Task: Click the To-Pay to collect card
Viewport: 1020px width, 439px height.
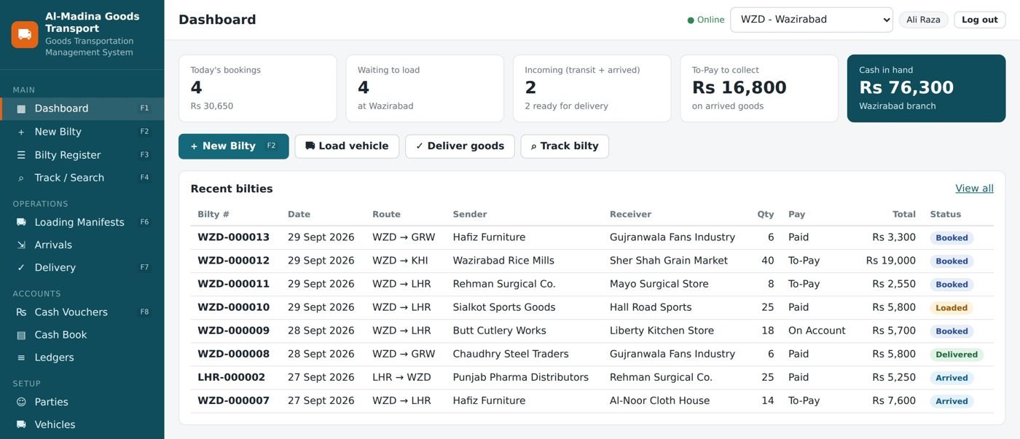Action: [x=759, y=88]
